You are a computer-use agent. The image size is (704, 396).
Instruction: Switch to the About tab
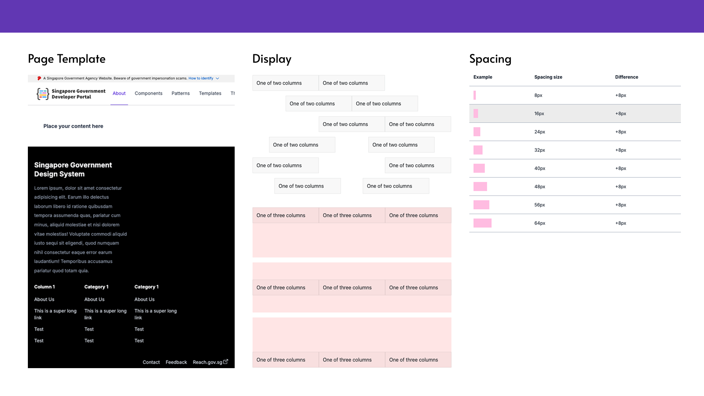point(119,93)
